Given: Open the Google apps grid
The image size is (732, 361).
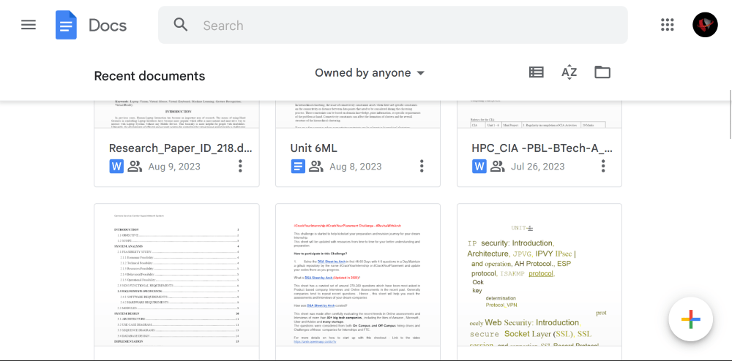Looking at the screenshot, I should click(x=667, y=25).
